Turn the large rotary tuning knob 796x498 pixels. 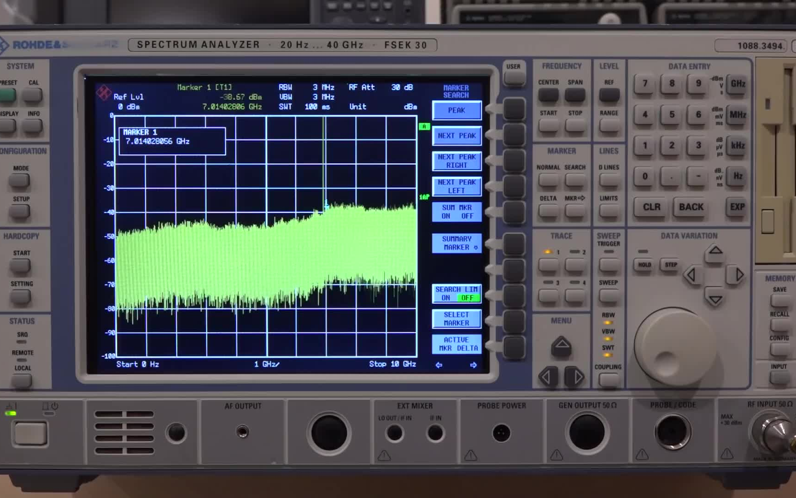coord(676,346)
